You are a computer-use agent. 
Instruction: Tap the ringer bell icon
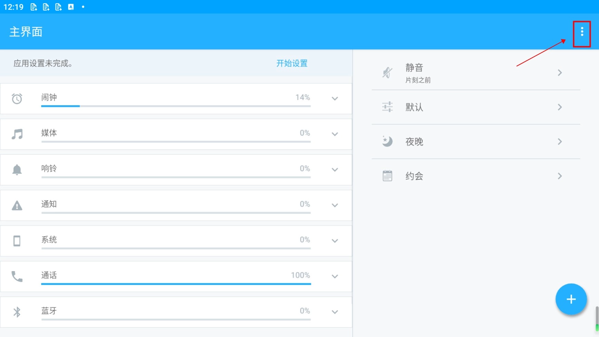coord(17,170)
